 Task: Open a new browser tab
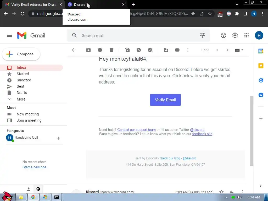coord(133,5)
